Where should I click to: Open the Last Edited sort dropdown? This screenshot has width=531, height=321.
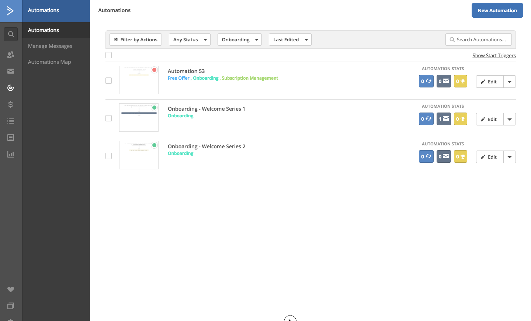(290, 39)
